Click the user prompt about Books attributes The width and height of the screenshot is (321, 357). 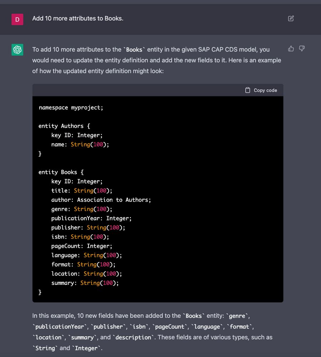click(x=78, y=19)
